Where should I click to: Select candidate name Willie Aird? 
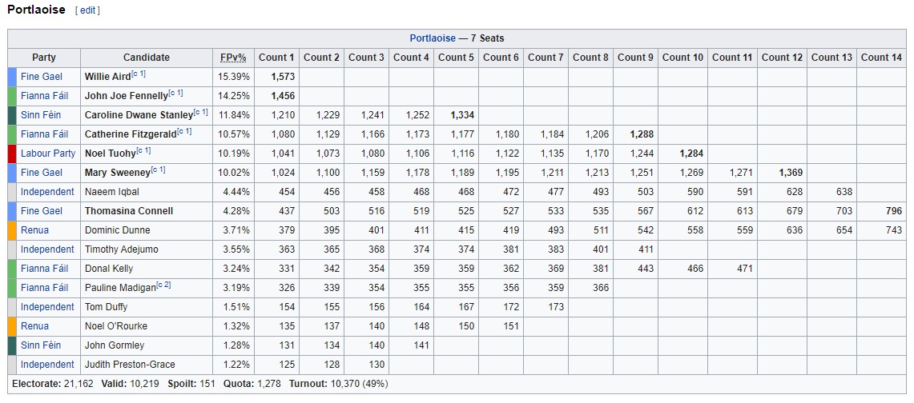pyautogui.click(x=108, y=77)
